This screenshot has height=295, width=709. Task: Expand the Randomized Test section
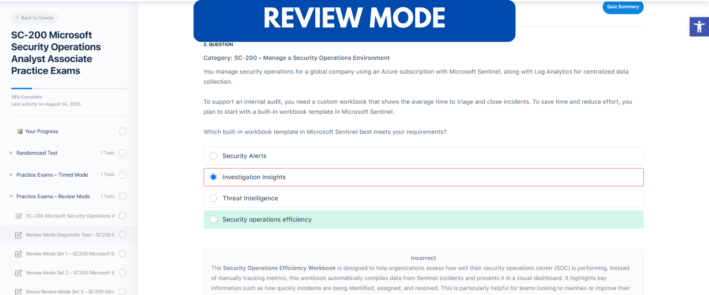click(x=11, y=153)
